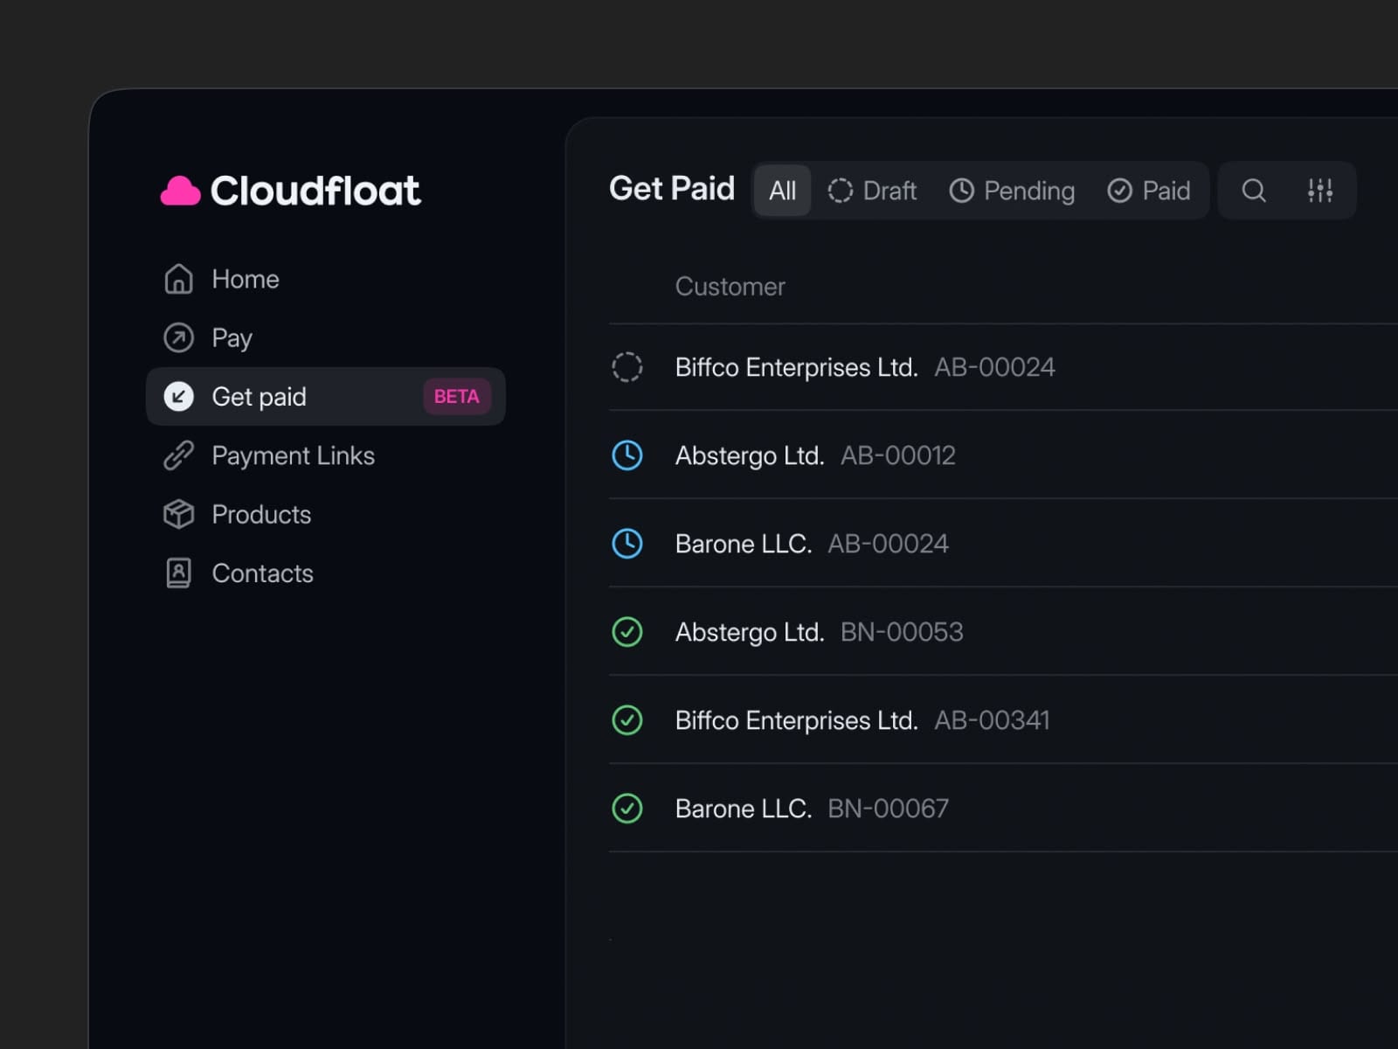The image size is (1398, 1049).
Task: Click paid check icon for Biffco AB-00341
Action: (x=626, y=720)
